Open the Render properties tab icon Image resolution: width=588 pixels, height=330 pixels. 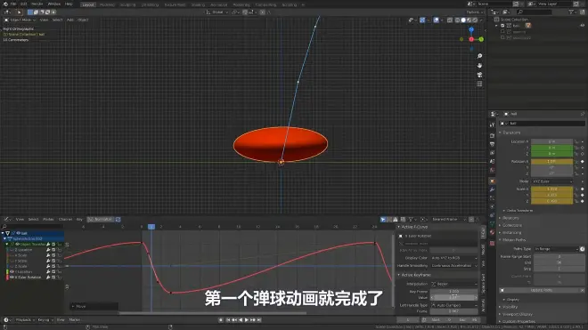tap(492, 135)
